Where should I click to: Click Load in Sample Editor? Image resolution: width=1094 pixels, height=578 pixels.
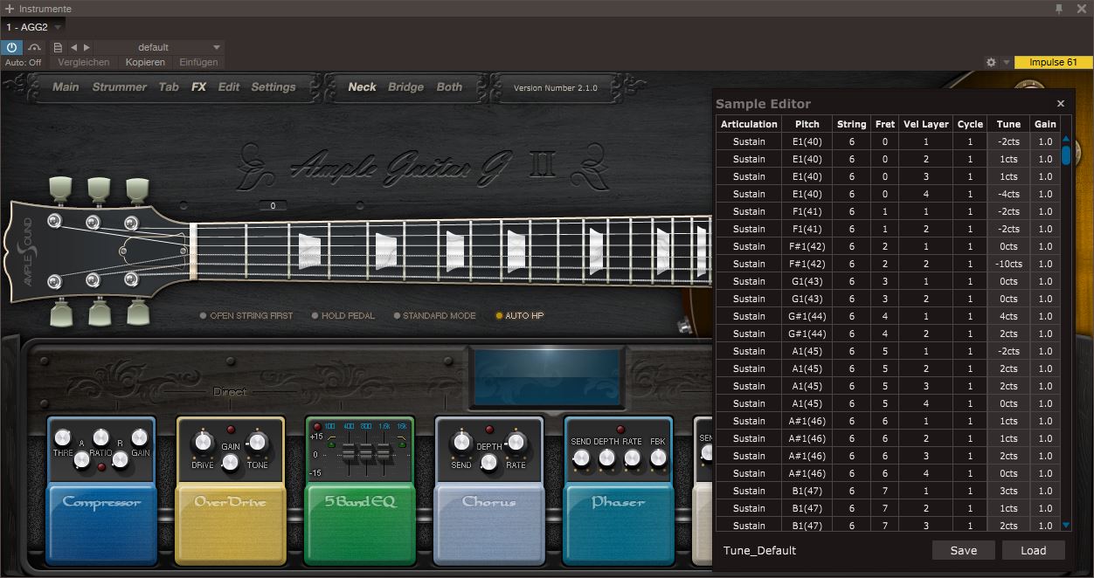(x=1034, y=550)
